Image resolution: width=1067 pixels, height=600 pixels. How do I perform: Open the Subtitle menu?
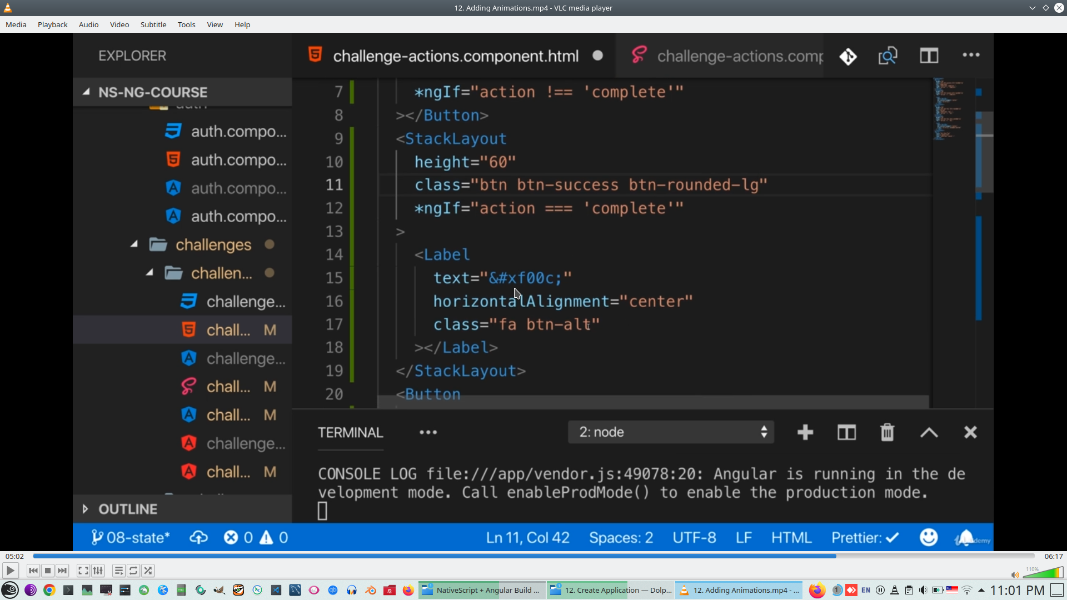(153, 24)
